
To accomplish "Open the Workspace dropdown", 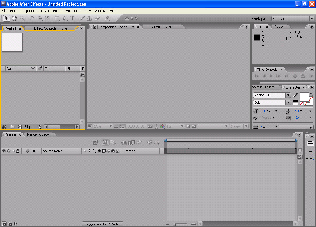I will tap(293, 19).
